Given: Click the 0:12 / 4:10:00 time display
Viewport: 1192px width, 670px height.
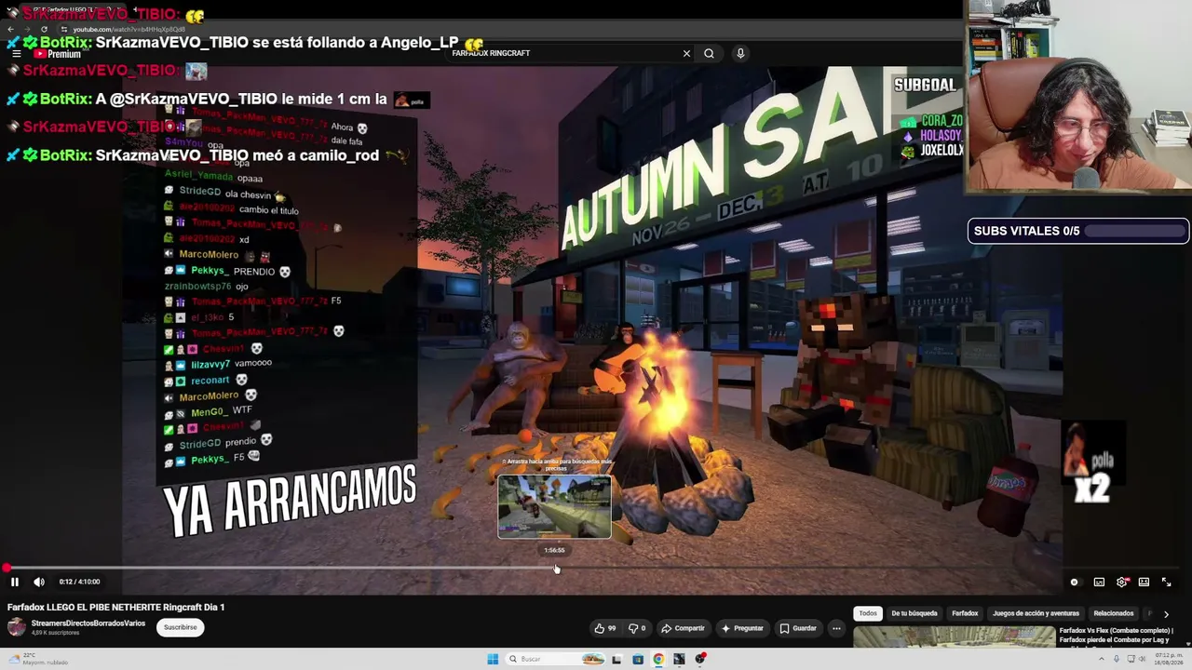Looking at the screenshot, I should pyautogui.click(x=79, y=582).
